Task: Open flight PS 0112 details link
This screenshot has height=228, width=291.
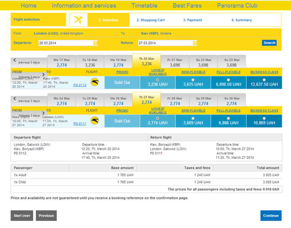Action: [x=80, y=85]
